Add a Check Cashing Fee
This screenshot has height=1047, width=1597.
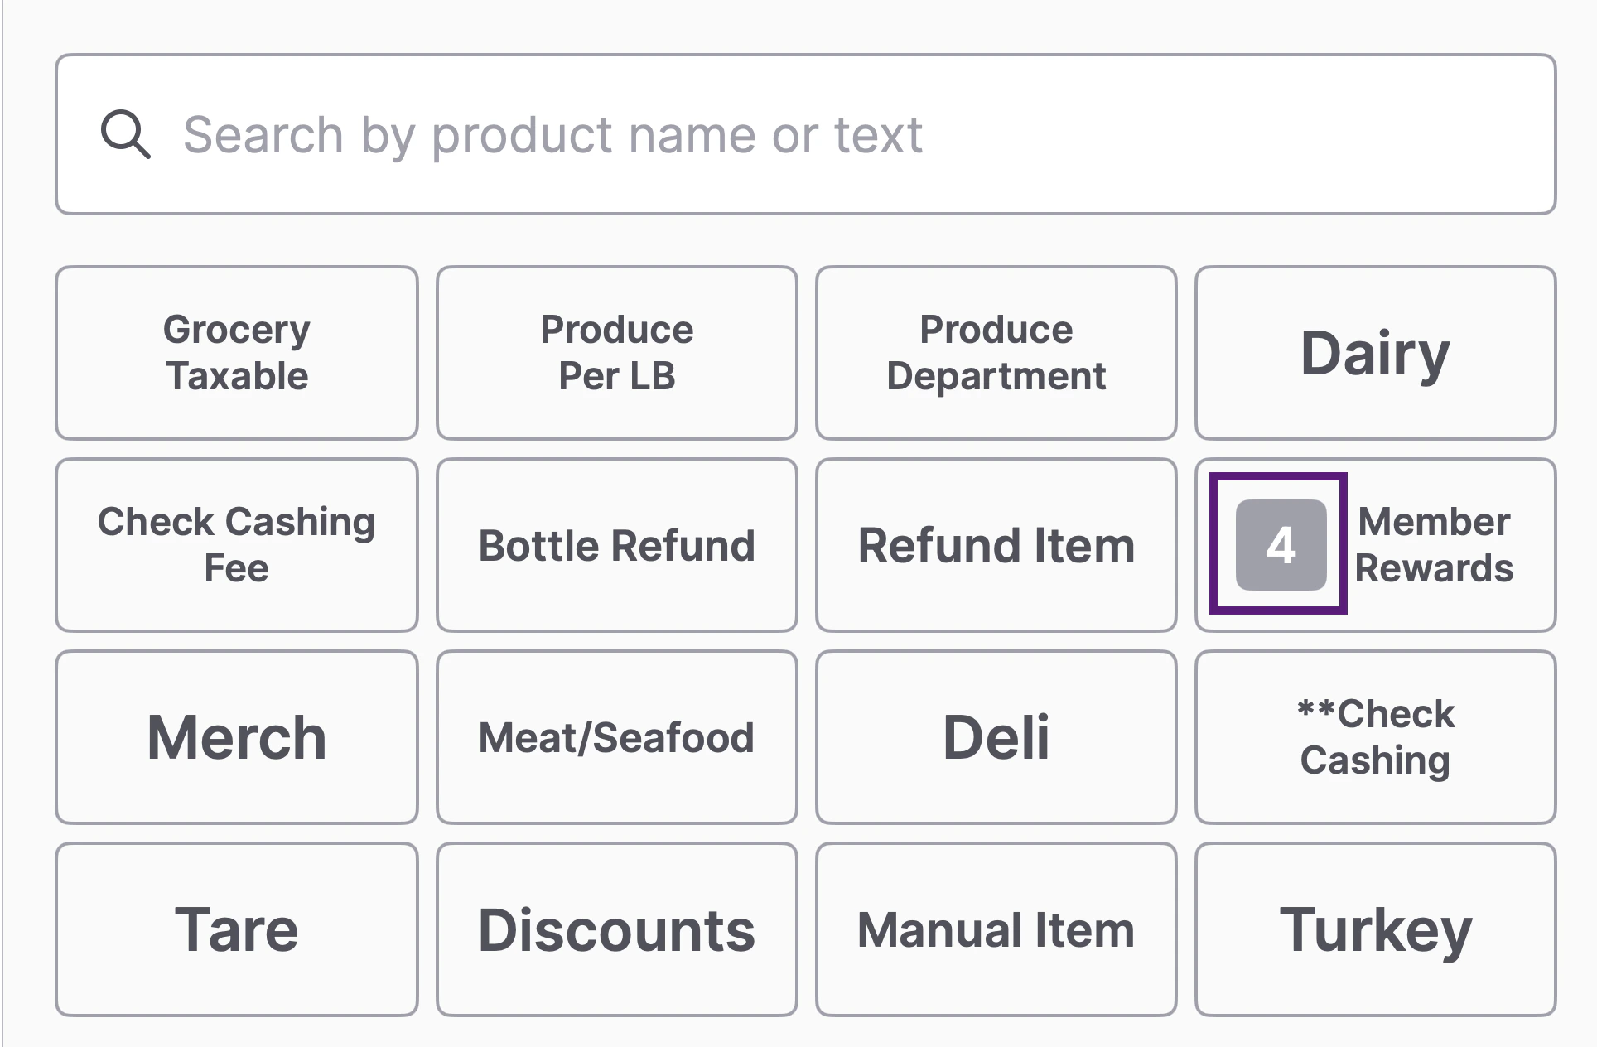pos(237,545)
